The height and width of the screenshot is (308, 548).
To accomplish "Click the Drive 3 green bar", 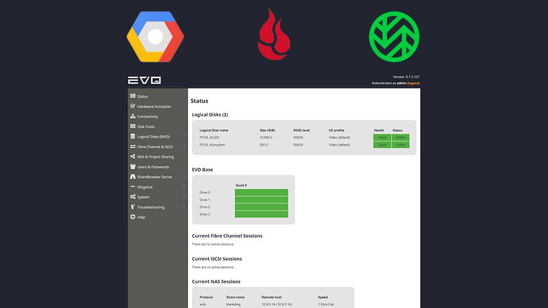I will click(261, 214).
